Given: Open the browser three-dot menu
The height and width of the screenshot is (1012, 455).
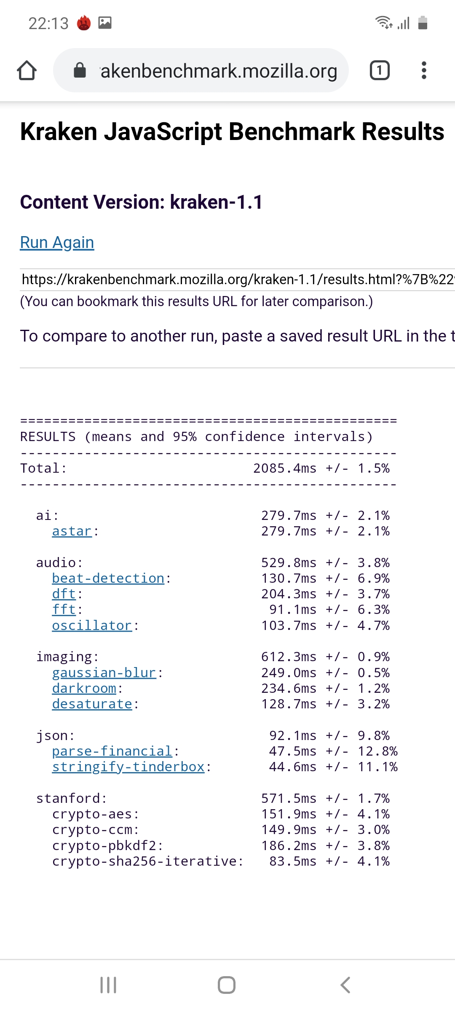Looking at the screenshot, I should click(x=424, y=70).
